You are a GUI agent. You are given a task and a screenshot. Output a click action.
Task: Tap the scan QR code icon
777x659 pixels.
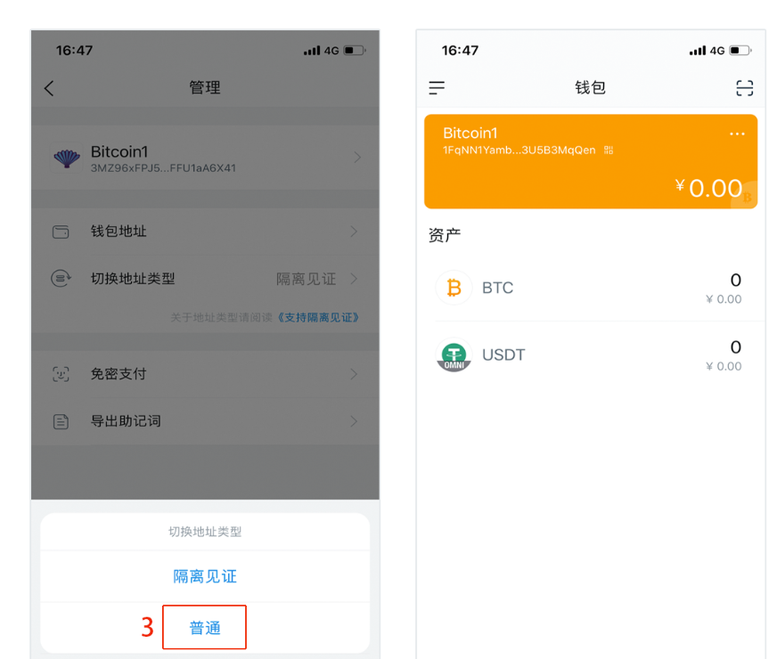click(x=744, y=87)
